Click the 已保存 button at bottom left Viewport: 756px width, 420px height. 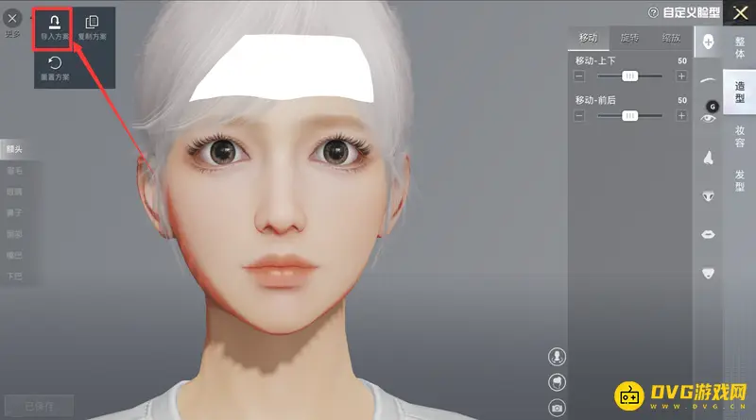coord(40,406)
